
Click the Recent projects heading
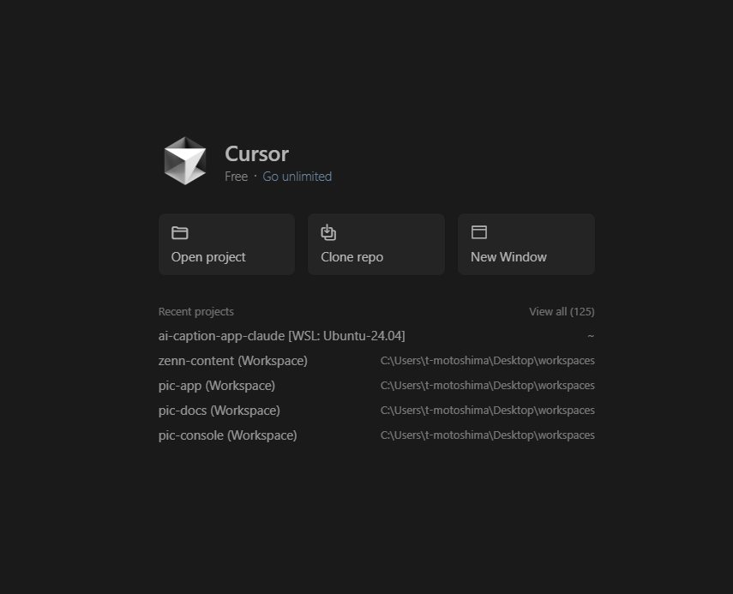pos(195,312)
